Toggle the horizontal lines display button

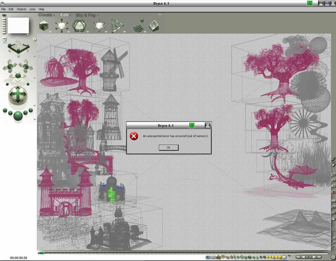click(x=333, y=201)
